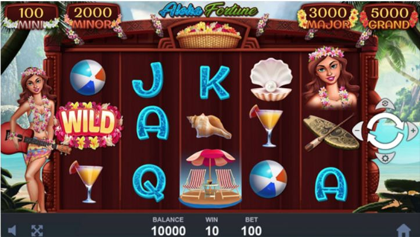This screenshot has width=420, height=237.
Task: Click the hula girl portrait symbol
Action: point(331,78)
